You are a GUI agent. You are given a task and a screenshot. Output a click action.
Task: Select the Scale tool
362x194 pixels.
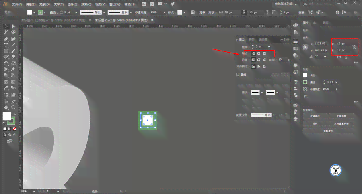pos(13,63)
